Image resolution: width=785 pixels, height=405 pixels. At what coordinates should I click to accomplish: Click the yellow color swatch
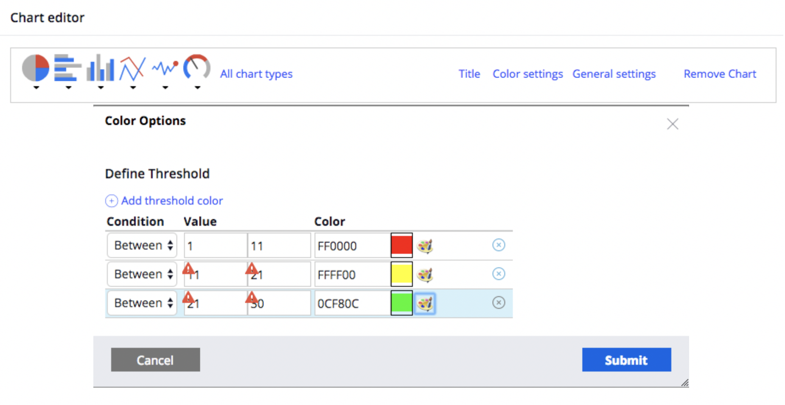coord(401,274)
